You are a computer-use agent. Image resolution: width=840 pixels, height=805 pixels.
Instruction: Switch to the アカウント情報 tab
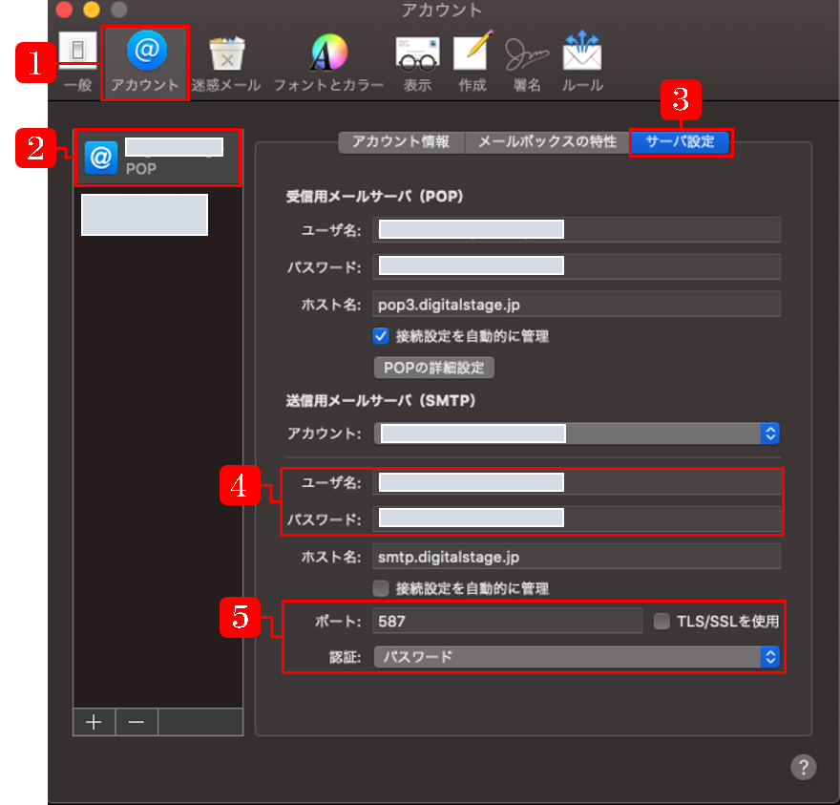(400, 142)
